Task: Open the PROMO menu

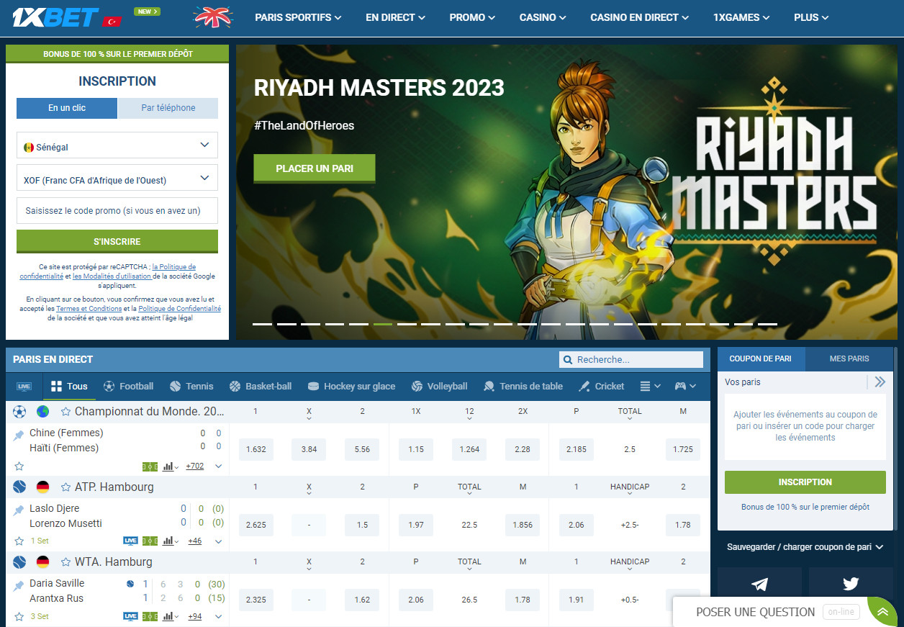Action: pyautogui.click(x=472, y=17)
